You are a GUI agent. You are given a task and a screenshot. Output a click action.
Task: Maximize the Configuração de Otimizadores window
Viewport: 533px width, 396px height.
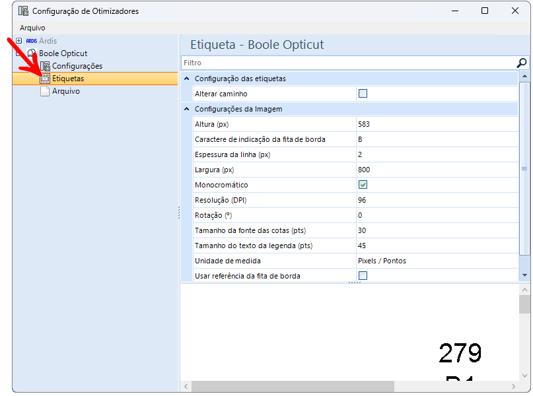pyautogui.click(x=485, y=11)
